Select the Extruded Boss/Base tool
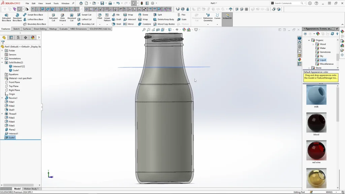Viewport: 345px width, 194px height. pos(6,17)
